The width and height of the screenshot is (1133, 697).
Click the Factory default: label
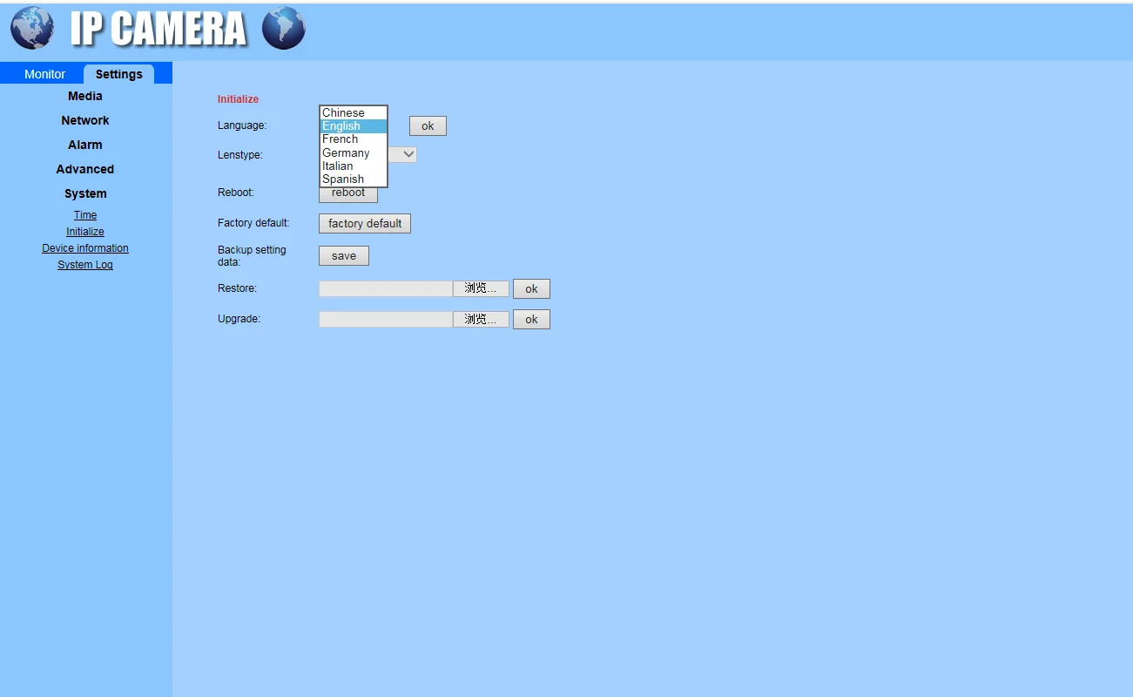[253, 223]
